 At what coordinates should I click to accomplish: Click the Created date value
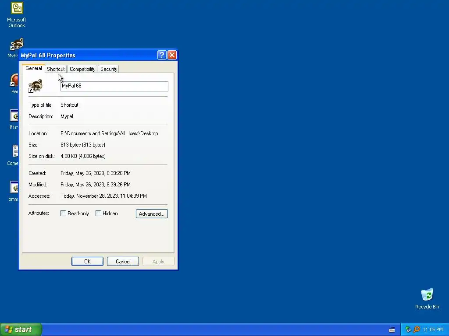point(95,173)
